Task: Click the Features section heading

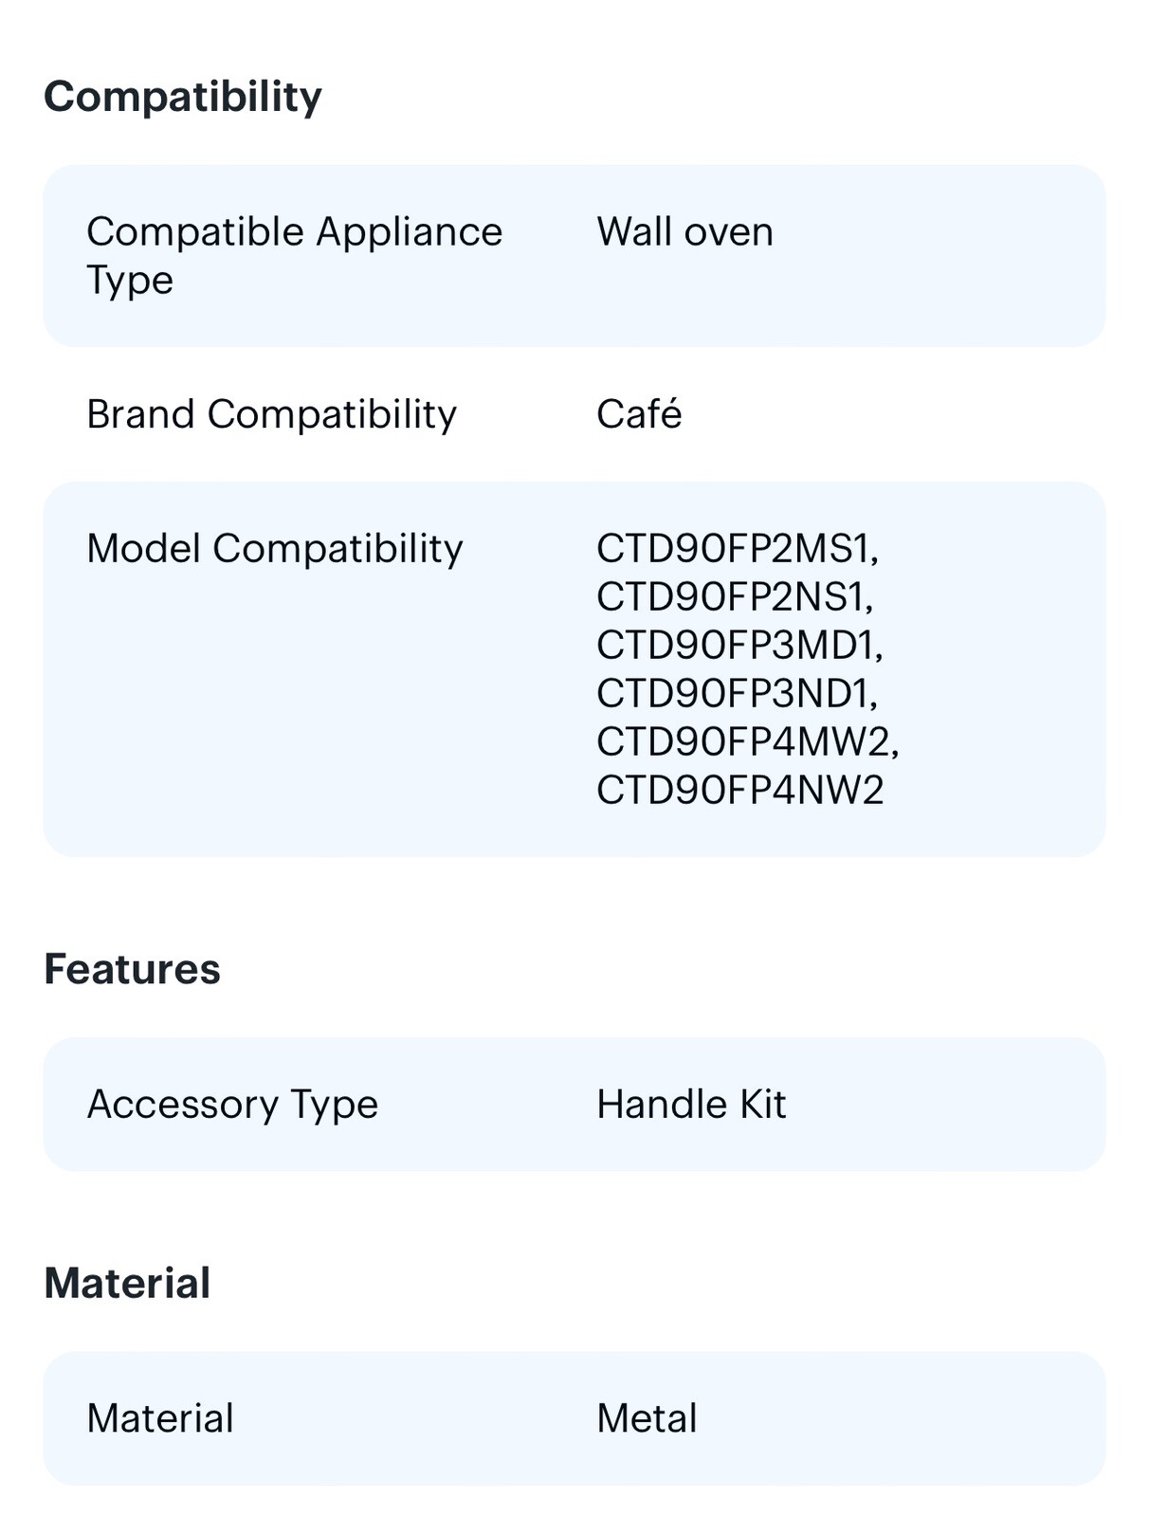Action: tap(132, 969)
